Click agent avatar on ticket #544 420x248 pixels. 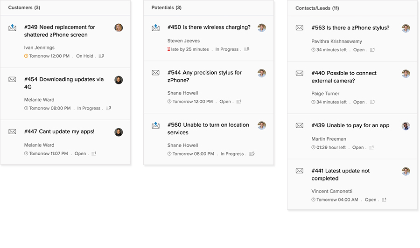pyautogui.click(x=262, y=73)
